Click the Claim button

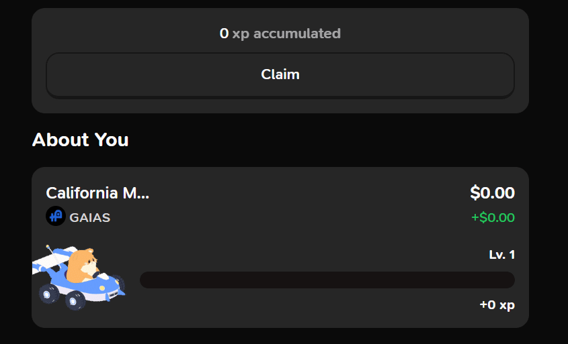tap(280, 75)
